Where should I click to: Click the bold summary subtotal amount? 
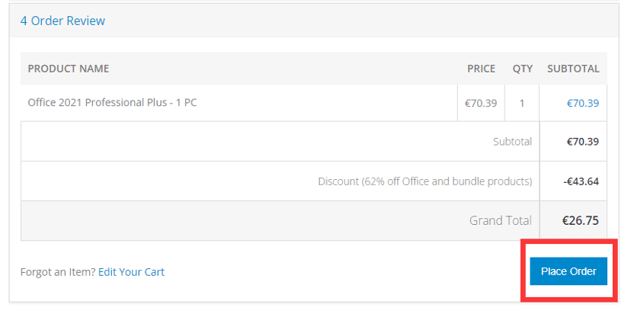pos(582,141)
